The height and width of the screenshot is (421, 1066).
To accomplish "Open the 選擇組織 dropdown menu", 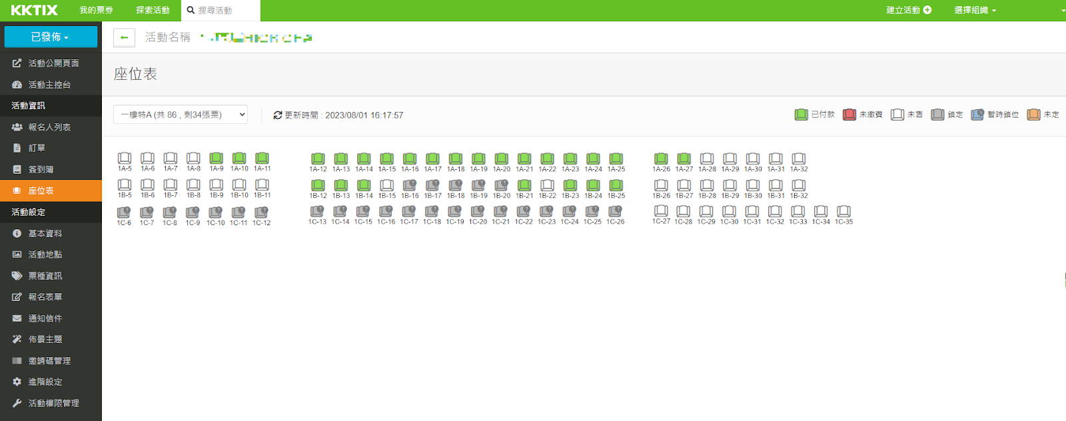I will [975, 10].
